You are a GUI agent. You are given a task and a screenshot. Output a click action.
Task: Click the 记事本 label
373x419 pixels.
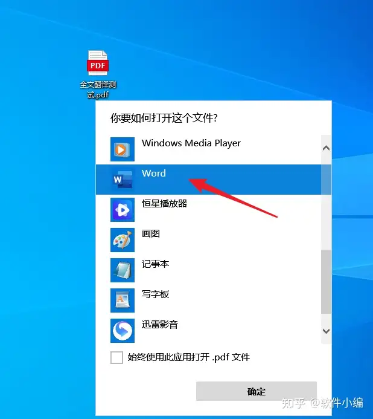click(155, 264)
